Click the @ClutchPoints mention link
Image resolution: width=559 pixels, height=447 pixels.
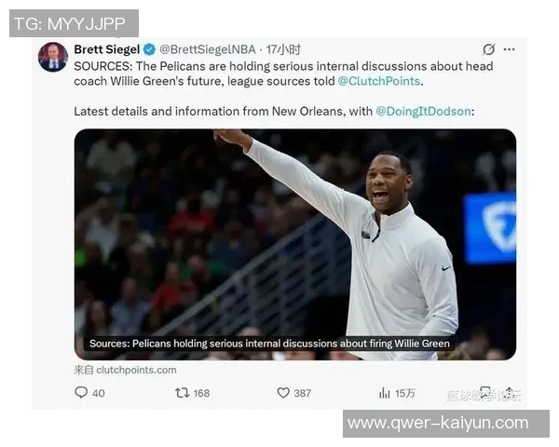click(378, 81)
